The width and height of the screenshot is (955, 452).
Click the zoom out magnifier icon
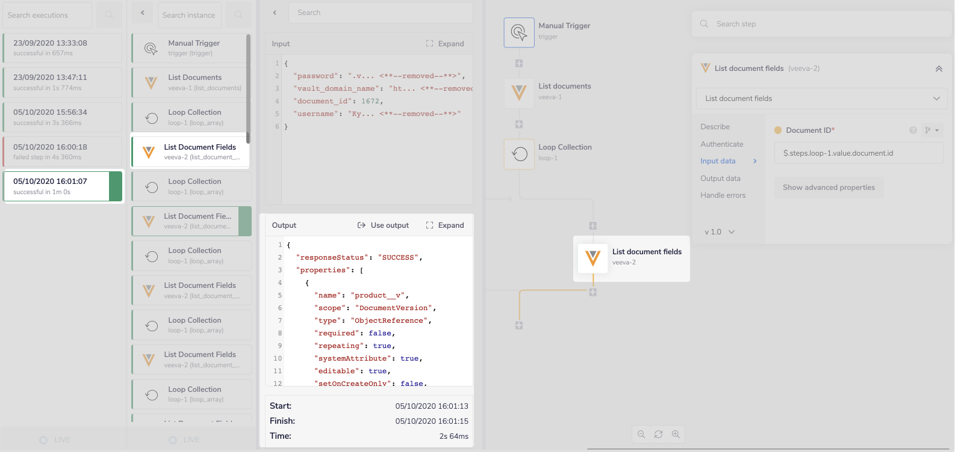[641, 434]
